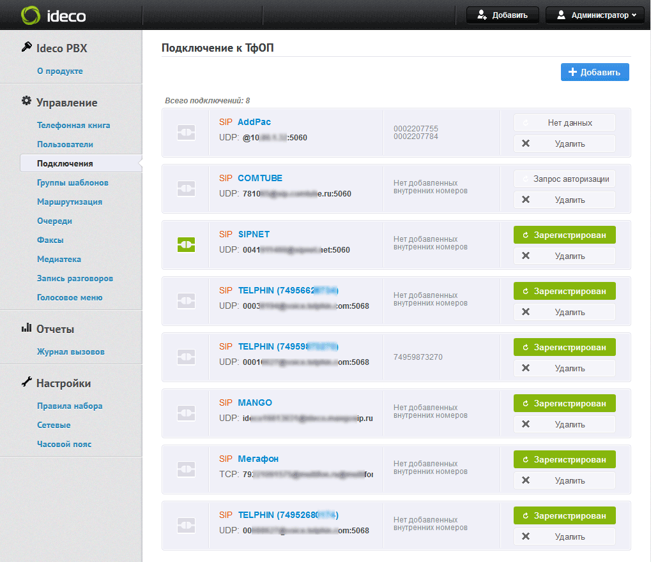Toggle the plug icon of TELPHIN (749598...)
The width and height of the screenshot is (651, 562).
pos(186,357)
